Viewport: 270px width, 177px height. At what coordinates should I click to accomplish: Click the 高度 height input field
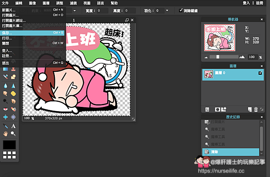click(x=130, y=11)
